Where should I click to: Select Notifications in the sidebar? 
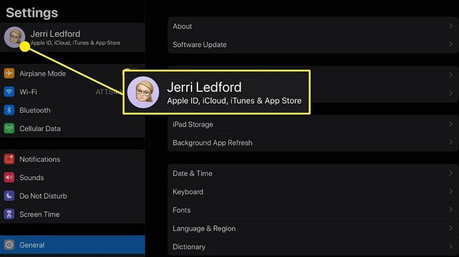click(x=72, y=159)
